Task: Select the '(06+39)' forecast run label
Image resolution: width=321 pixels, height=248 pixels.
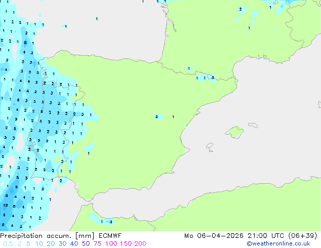Action: (303, 236)
